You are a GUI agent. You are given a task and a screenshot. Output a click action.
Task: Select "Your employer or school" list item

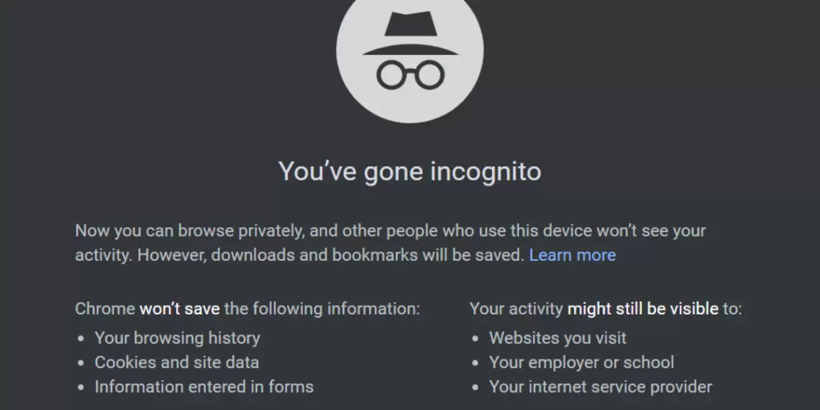pyautogui.click(x=581, y=363)
